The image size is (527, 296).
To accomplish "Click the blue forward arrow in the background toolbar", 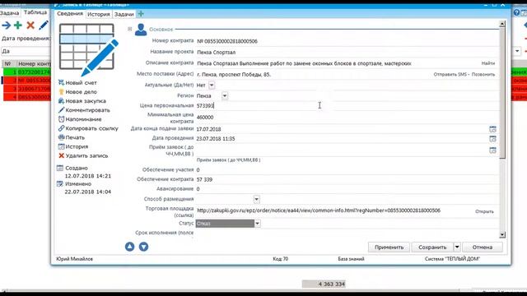I will click(6, 25).
